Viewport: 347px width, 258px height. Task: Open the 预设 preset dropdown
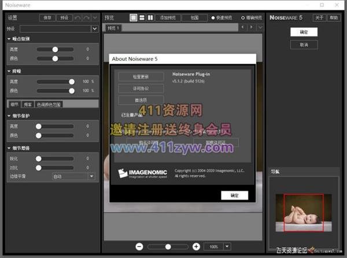pyautogui.click(x=94, y=28)
